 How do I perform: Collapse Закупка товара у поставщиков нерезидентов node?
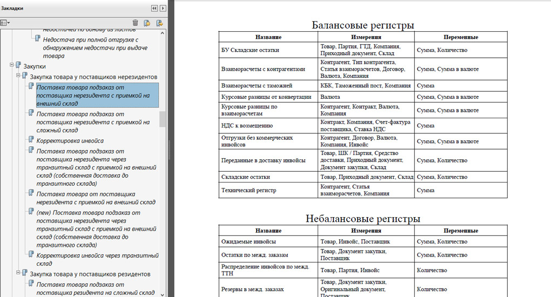(18, 76)
